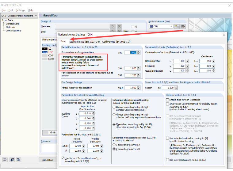Select Materials in the tree
This screenshot has height=171, width=233.
(x=10, y=27)
